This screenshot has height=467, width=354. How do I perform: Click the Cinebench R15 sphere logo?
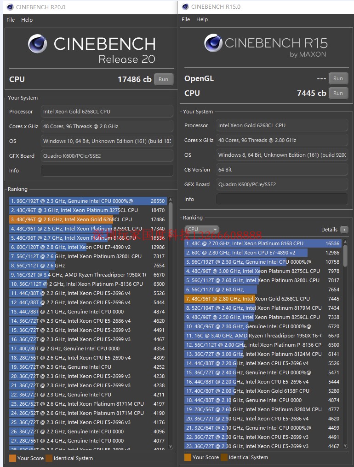(213, 43)
